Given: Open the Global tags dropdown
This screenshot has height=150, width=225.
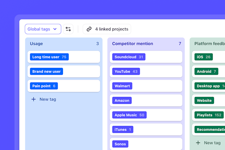Looking at the screenshot, I should click(43, 29).
